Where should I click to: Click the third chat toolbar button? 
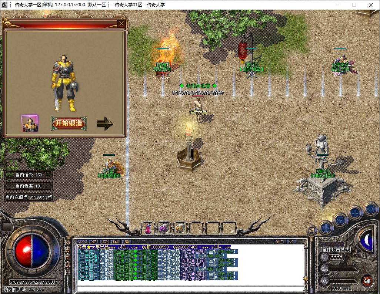tap(104, 241)
